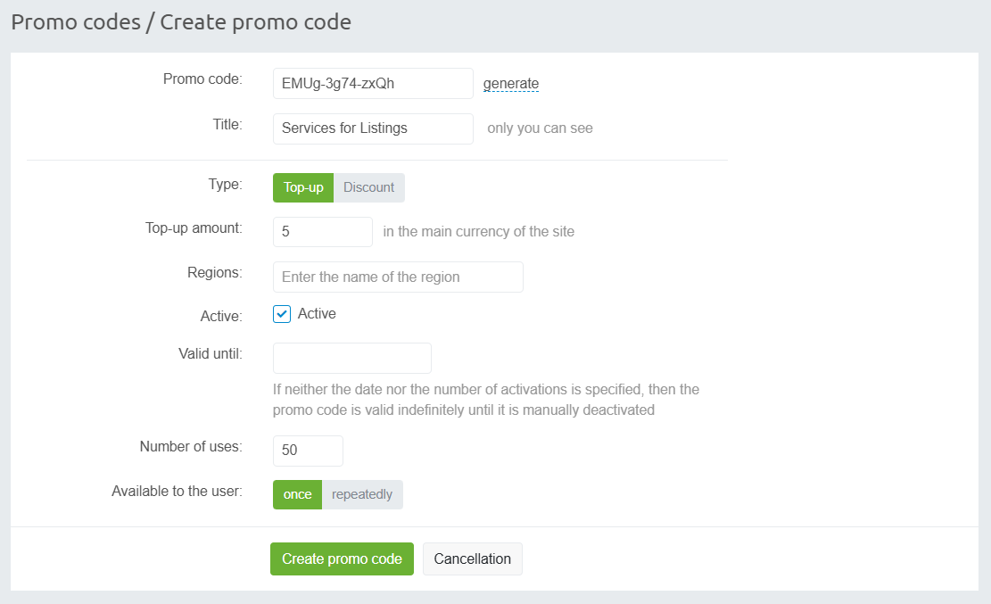
Task: Click the Promo code input field
Action: click(x=372, y=84)
